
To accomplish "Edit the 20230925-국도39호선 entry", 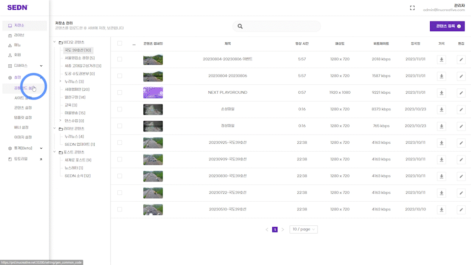I will point(461,143).
